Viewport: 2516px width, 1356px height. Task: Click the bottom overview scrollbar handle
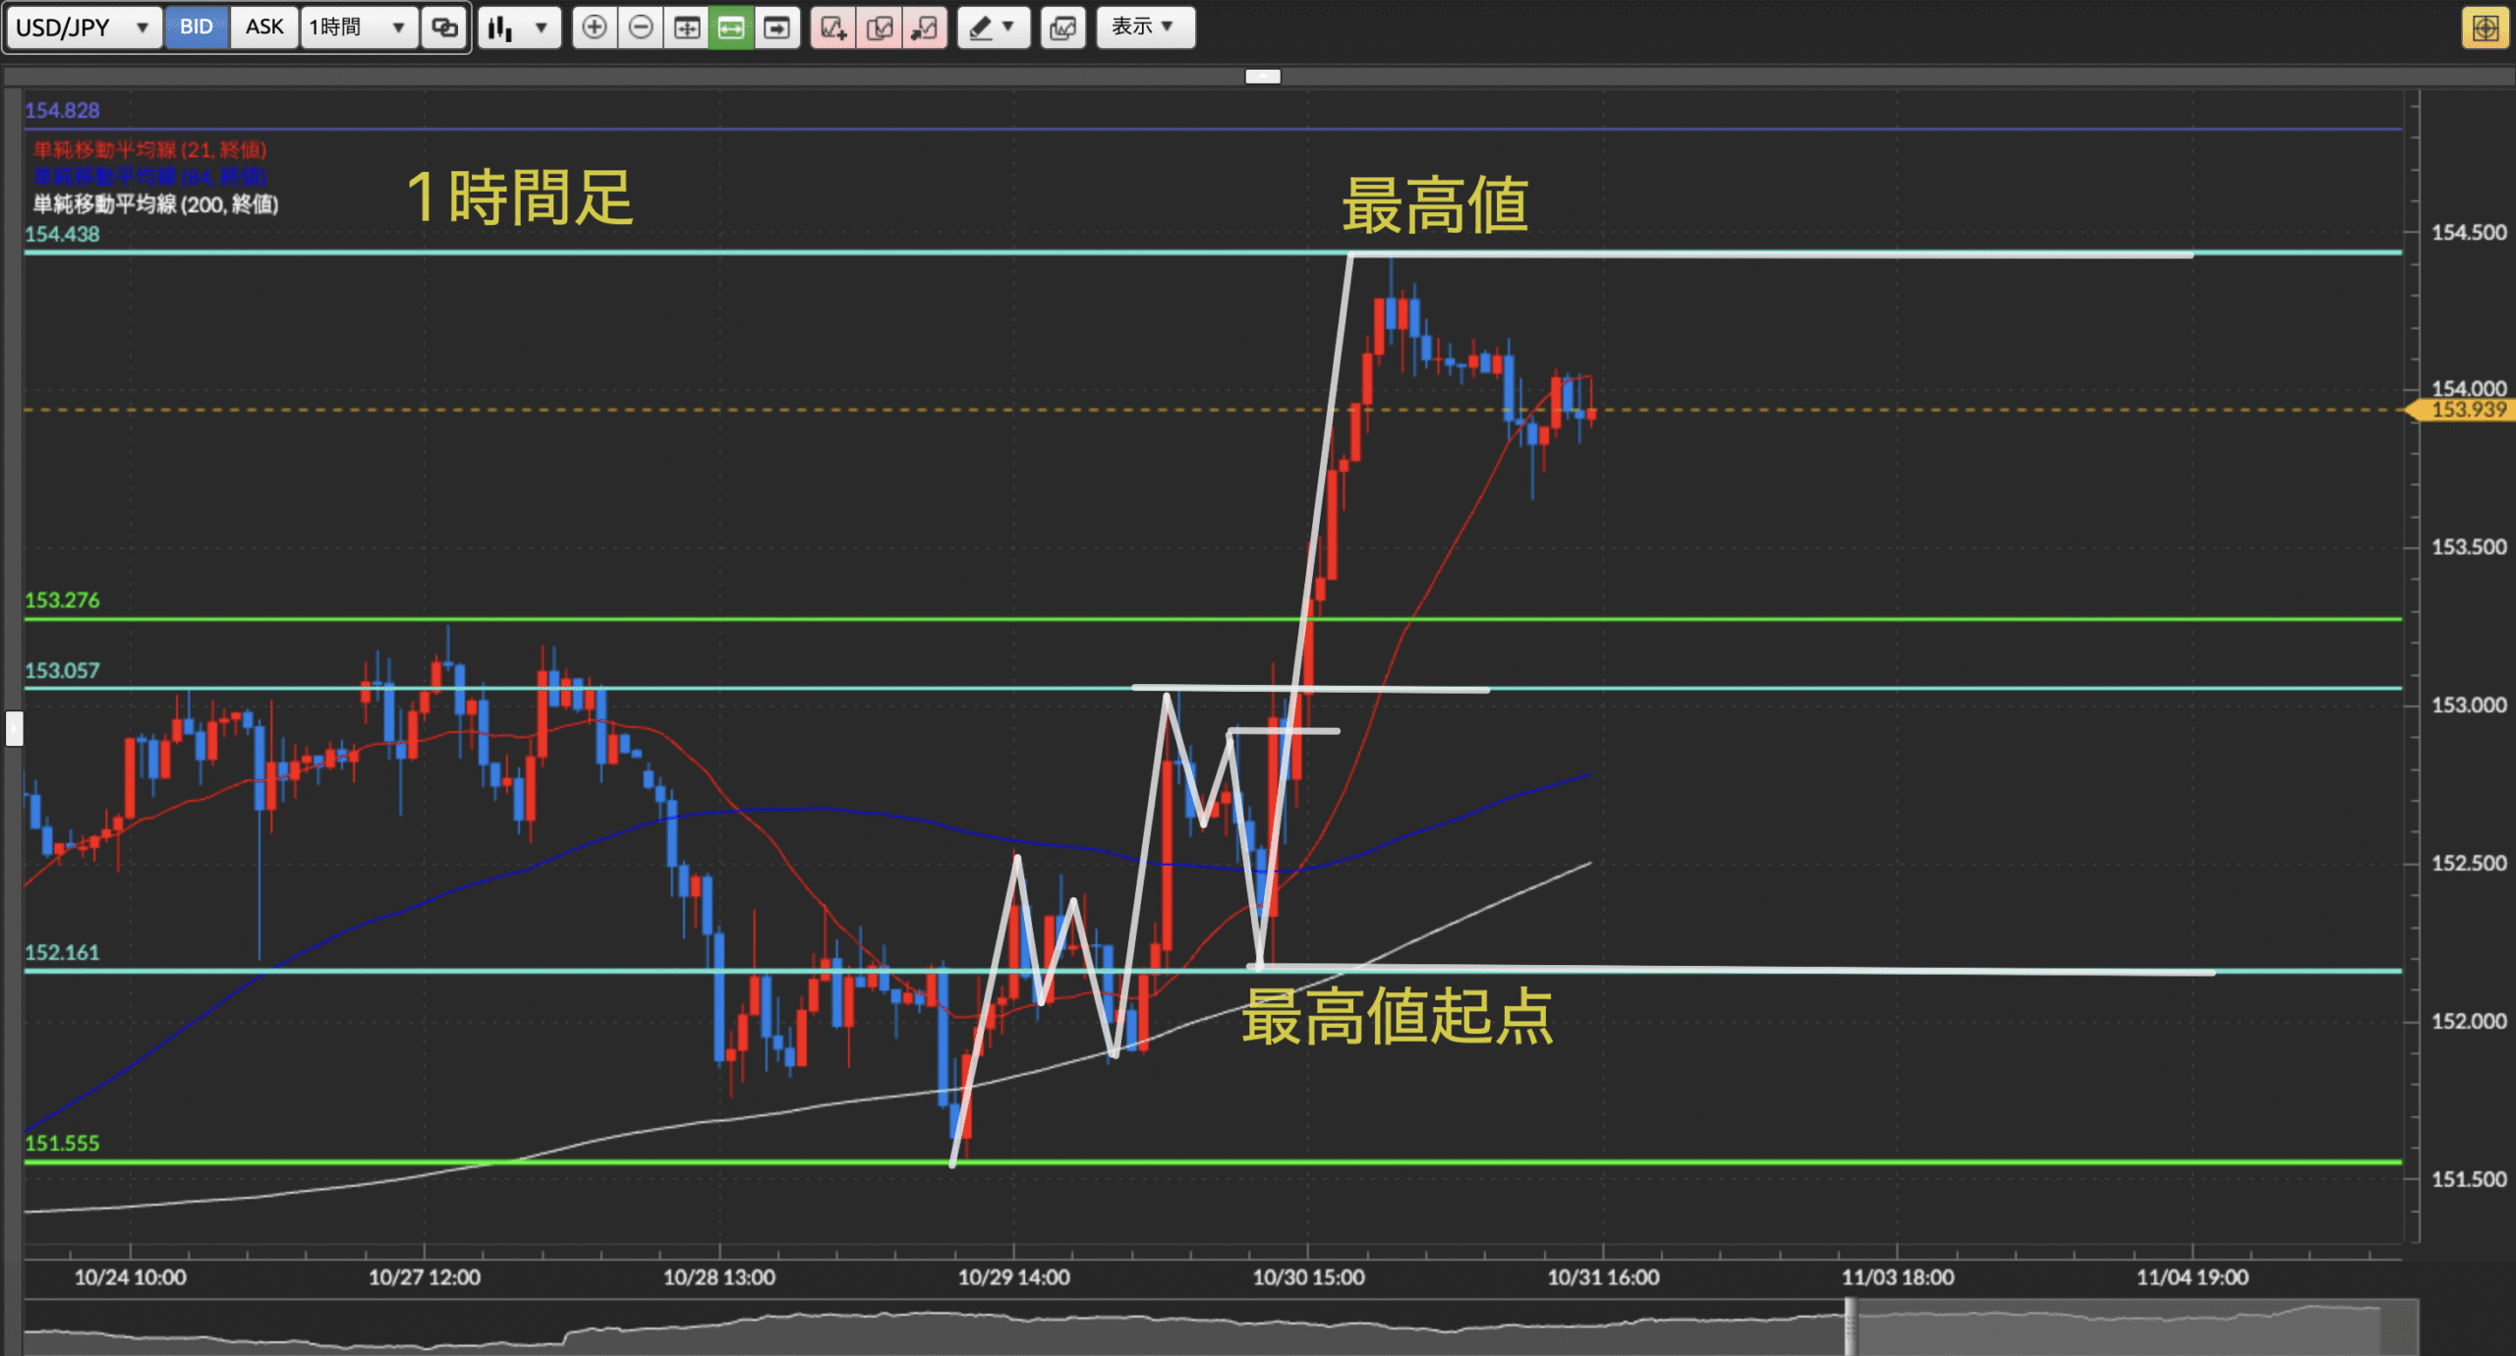(1850, 1327)
